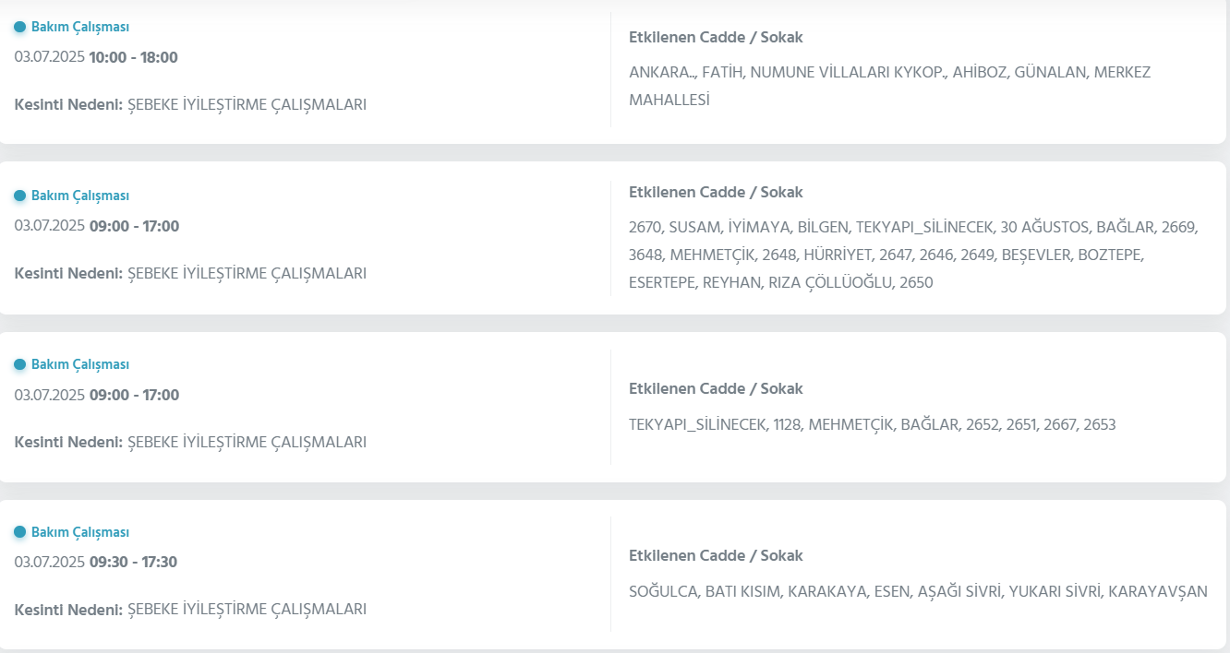Click the 03.07.2025 10:00 - 18:00 time text

pyautogui.click(x=96, y=57)
